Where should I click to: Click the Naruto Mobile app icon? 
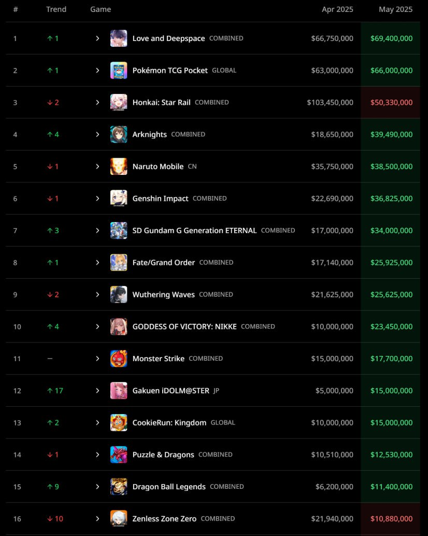(119, 167)
